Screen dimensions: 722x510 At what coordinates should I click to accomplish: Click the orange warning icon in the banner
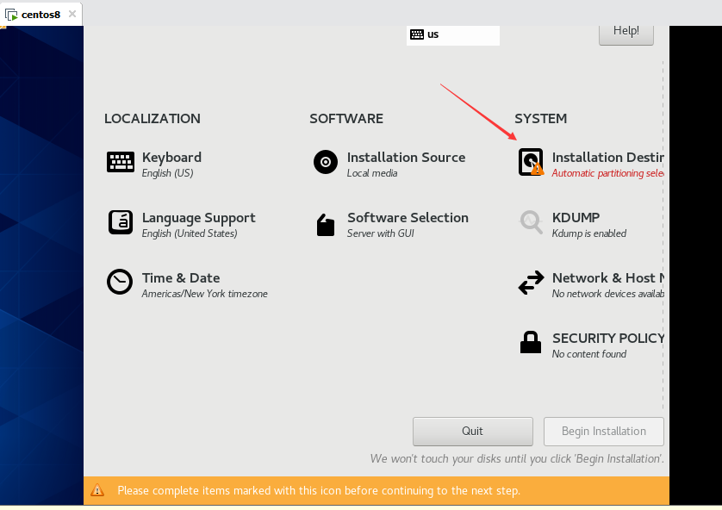tap(97, 490)
